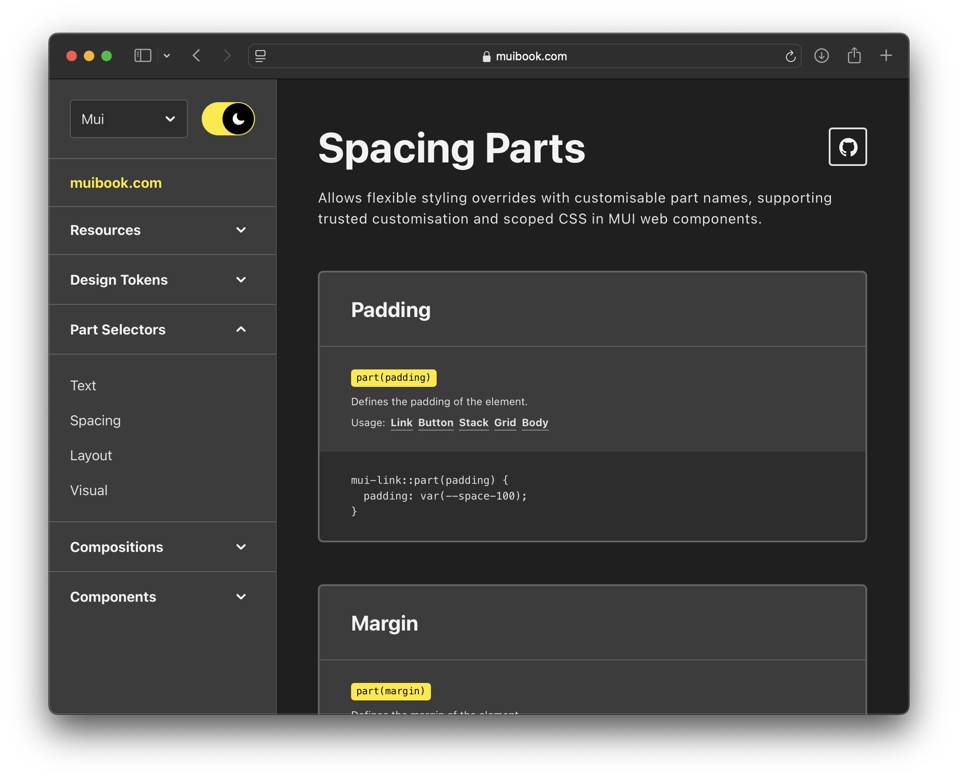Click 'Defines the padding of the element.' text
This screenshot has width=958, height=779.
tap(439, 402)
